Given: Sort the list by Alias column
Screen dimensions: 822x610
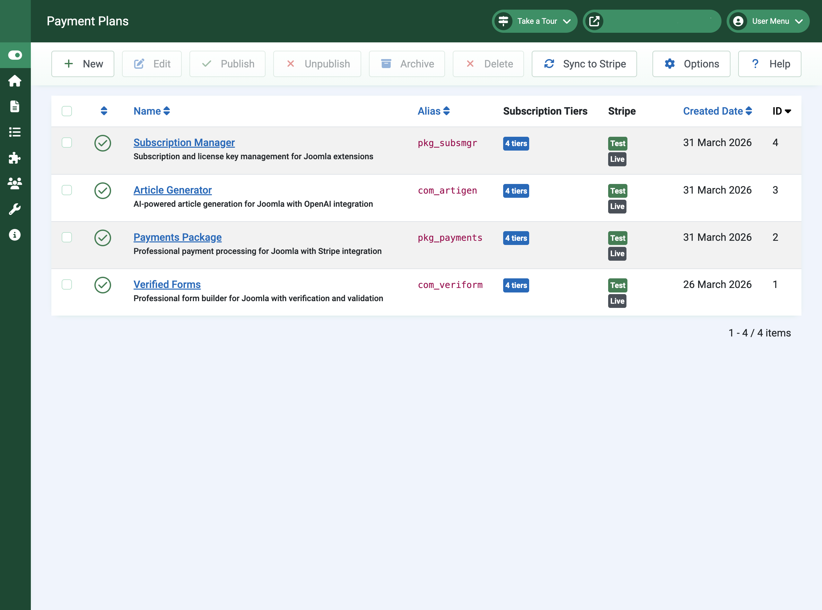Looking at the screenshot, I should pyautogui.click(x=433, y=111).
